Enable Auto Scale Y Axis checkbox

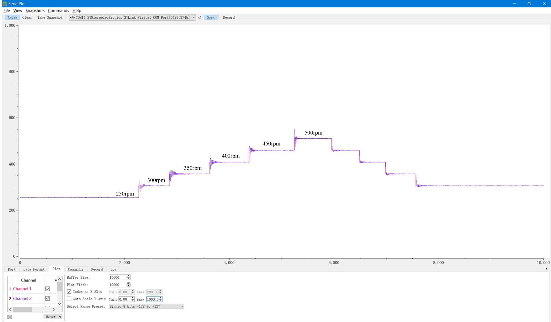pyautogui.click(x=69, y=299)
